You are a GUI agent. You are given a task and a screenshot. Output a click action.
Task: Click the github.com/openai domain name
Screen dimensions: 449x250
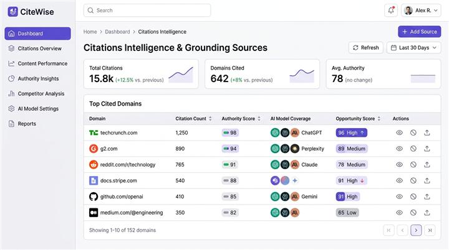pos(122,197)
